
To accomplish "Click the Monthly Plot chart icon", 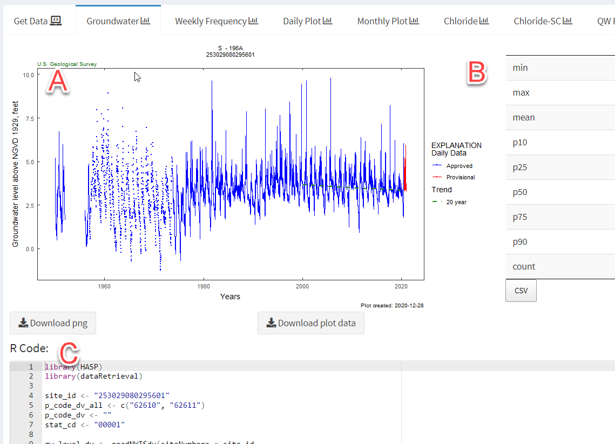I will click(x=414, y=21).
